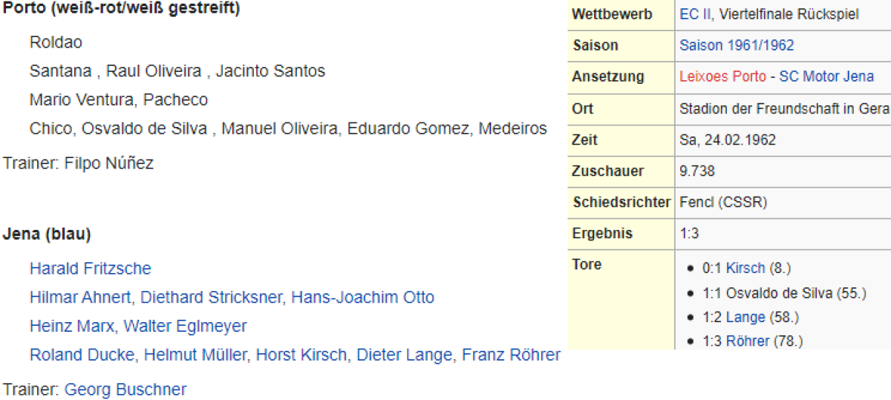Click Röhrer in the 1:3 goal entry
This screenshot has width=891, height=400.
coord(748,341)
